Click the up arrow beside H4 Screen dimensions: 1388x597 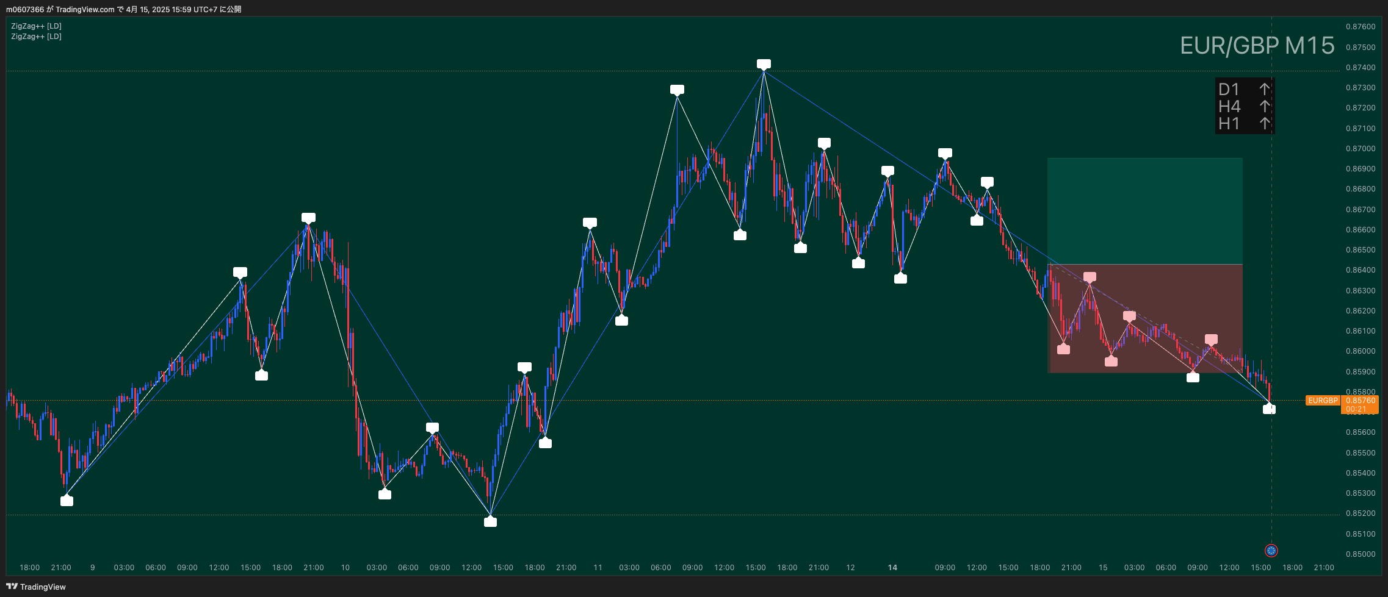[1264, 106]
